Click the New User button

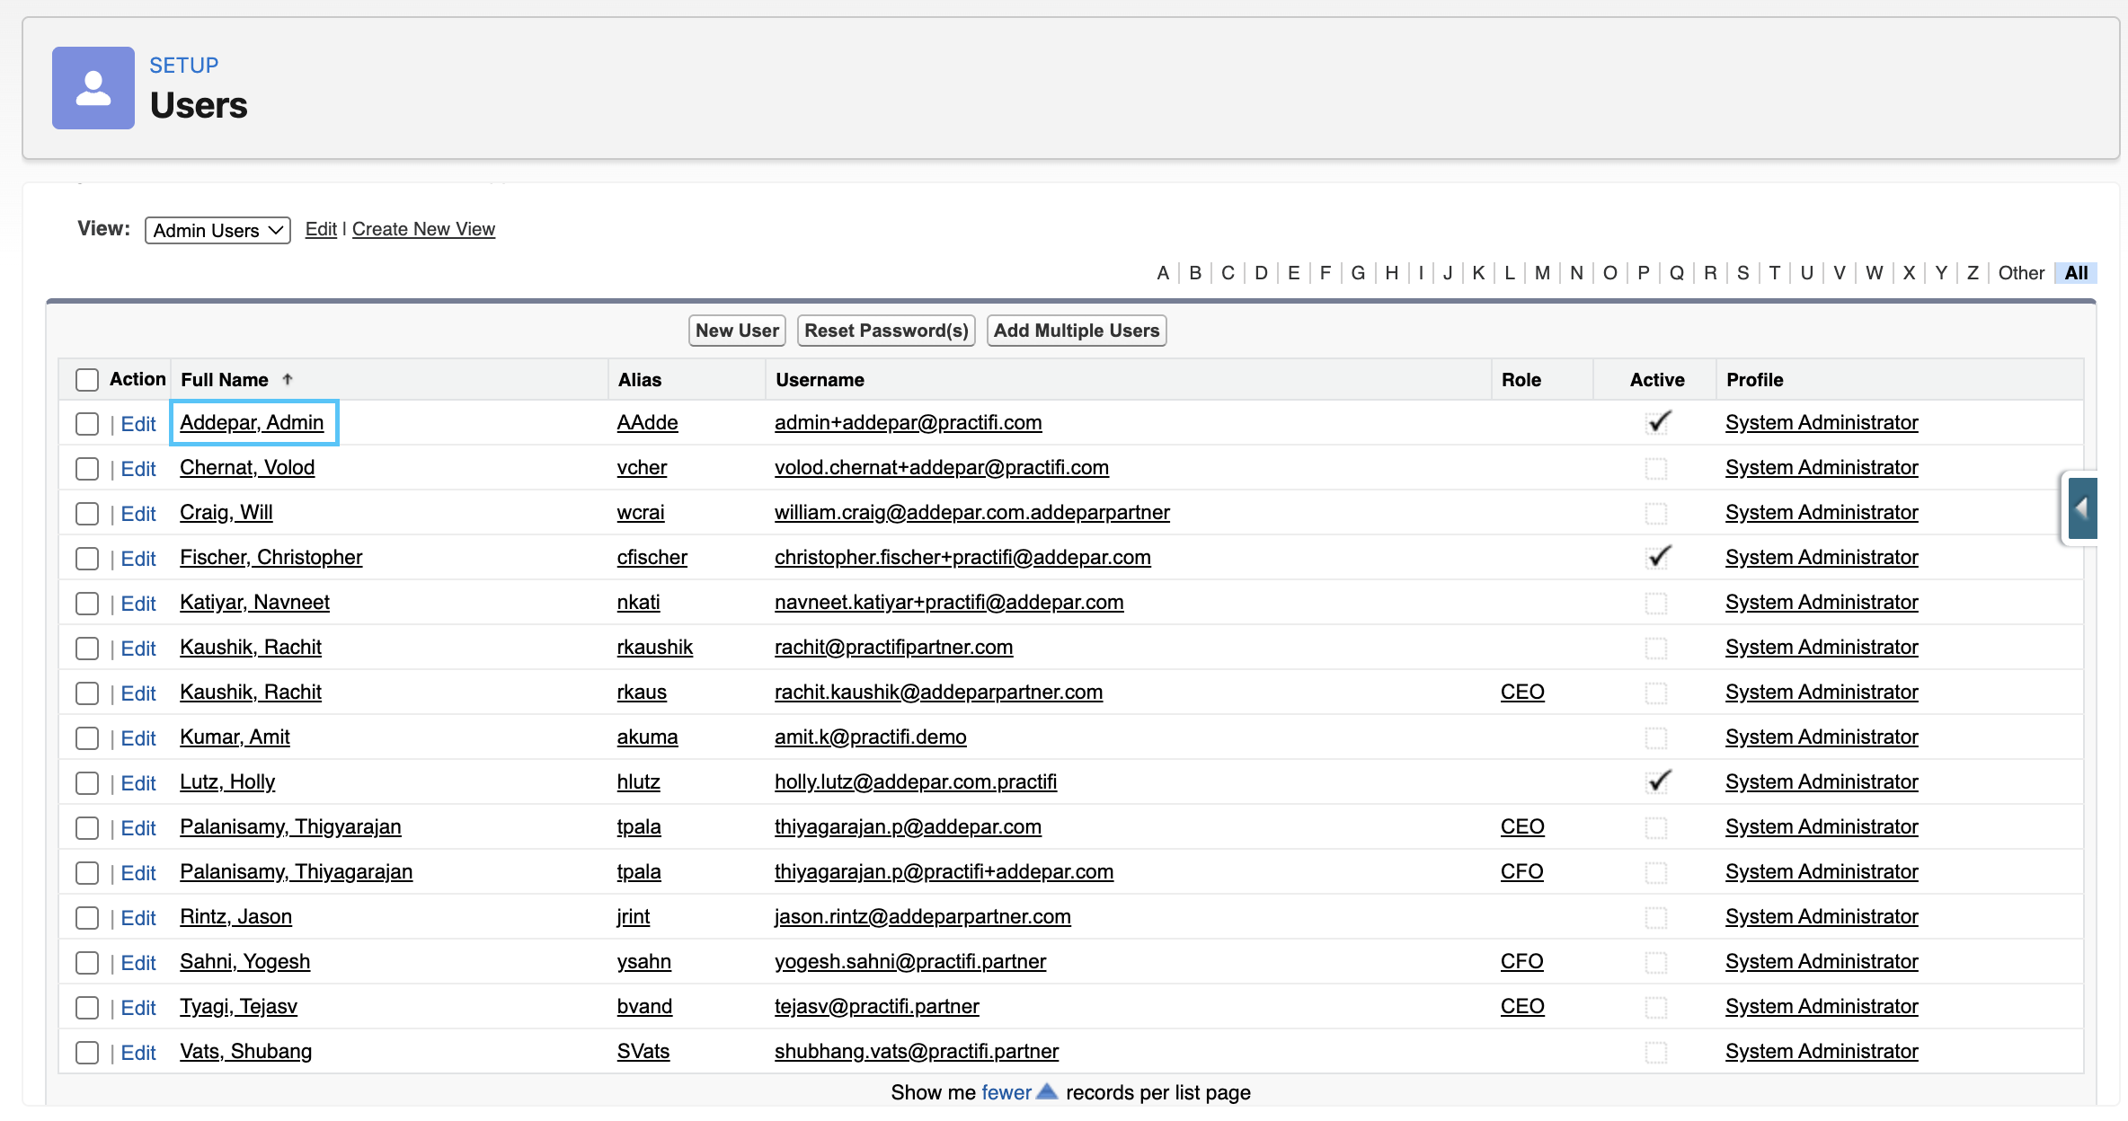click(x=737, y=331)
